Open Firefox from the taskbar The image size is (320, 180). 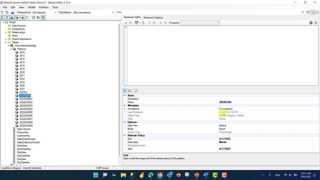(x=178, y=175)
